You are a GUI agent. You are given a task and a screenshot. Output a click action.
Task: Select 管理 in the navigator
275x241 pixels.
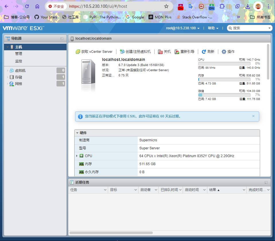(x=19, y=54)
